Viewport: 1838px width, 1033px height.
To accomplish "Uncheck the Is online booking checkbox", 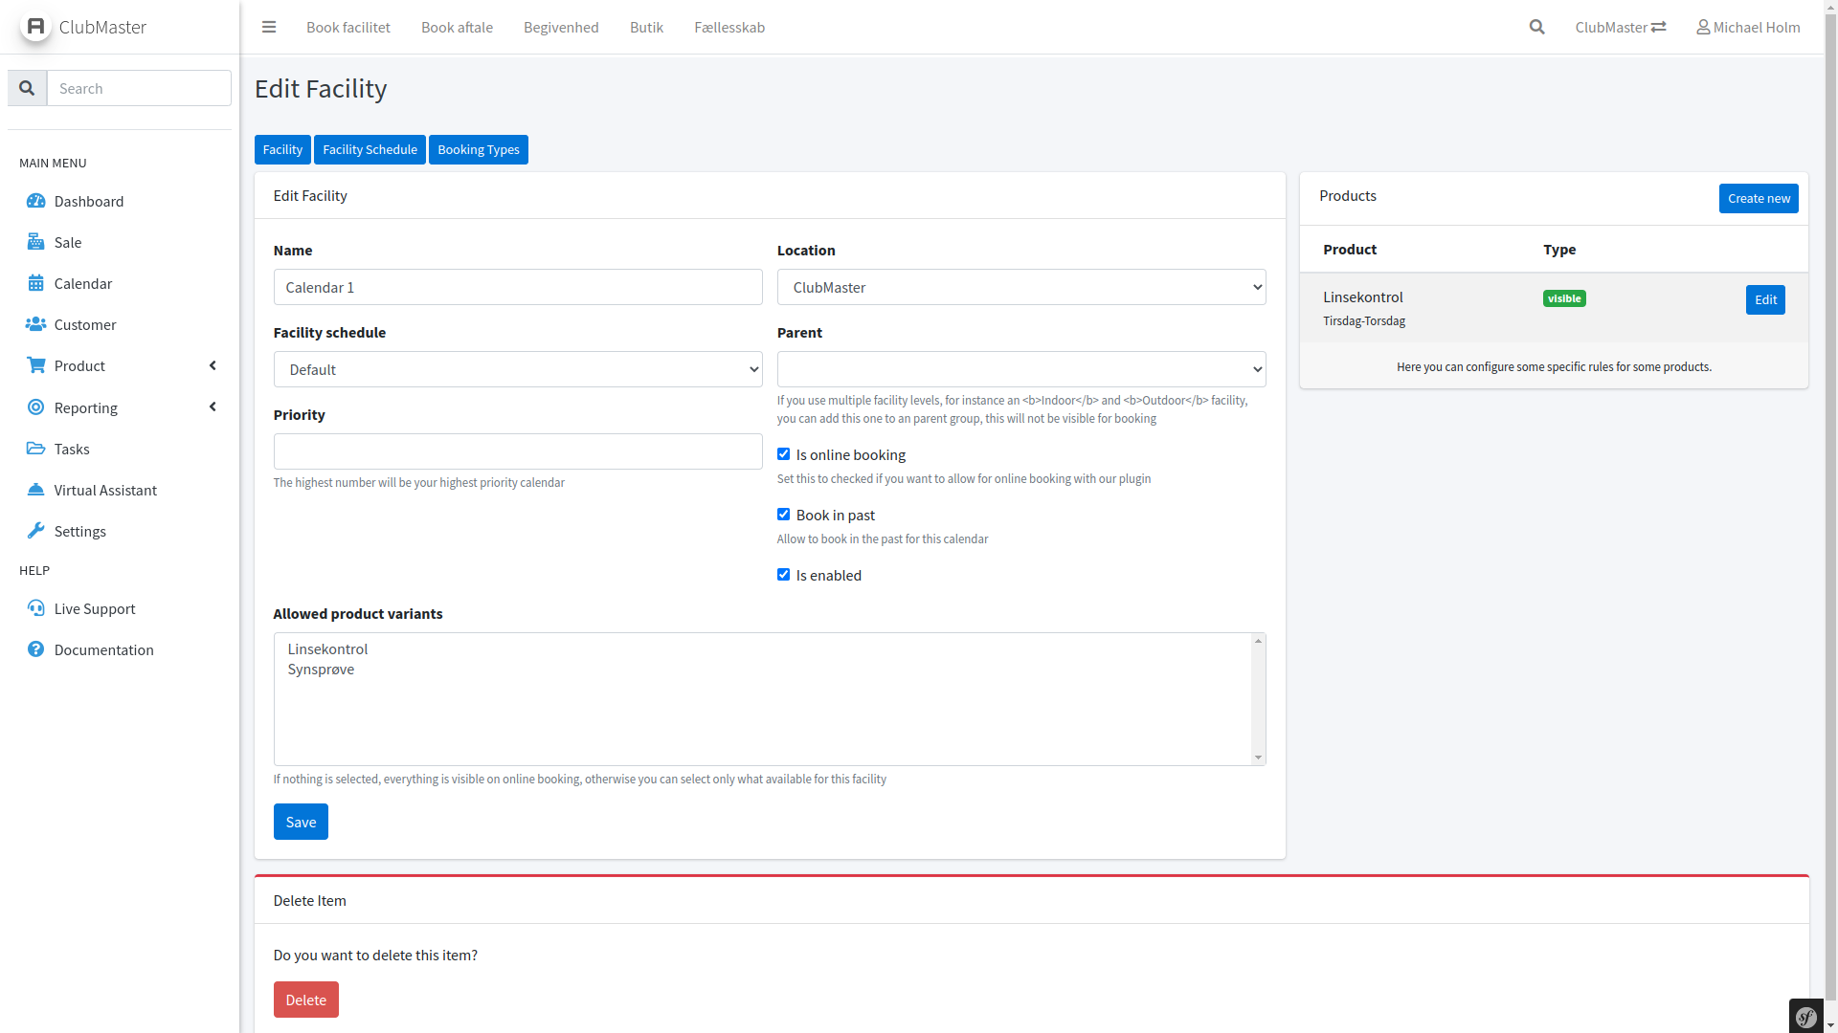I will coord(783,454).
